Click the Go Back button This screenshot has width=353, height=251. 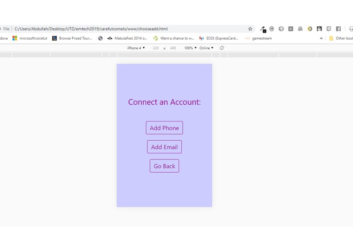(x=165, y=166)
